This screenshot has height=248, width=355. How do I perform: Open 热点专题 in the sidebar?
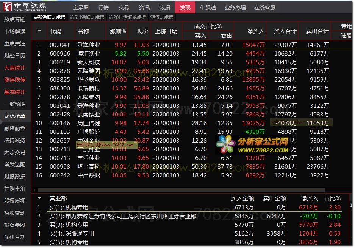(x=15, y=19)
